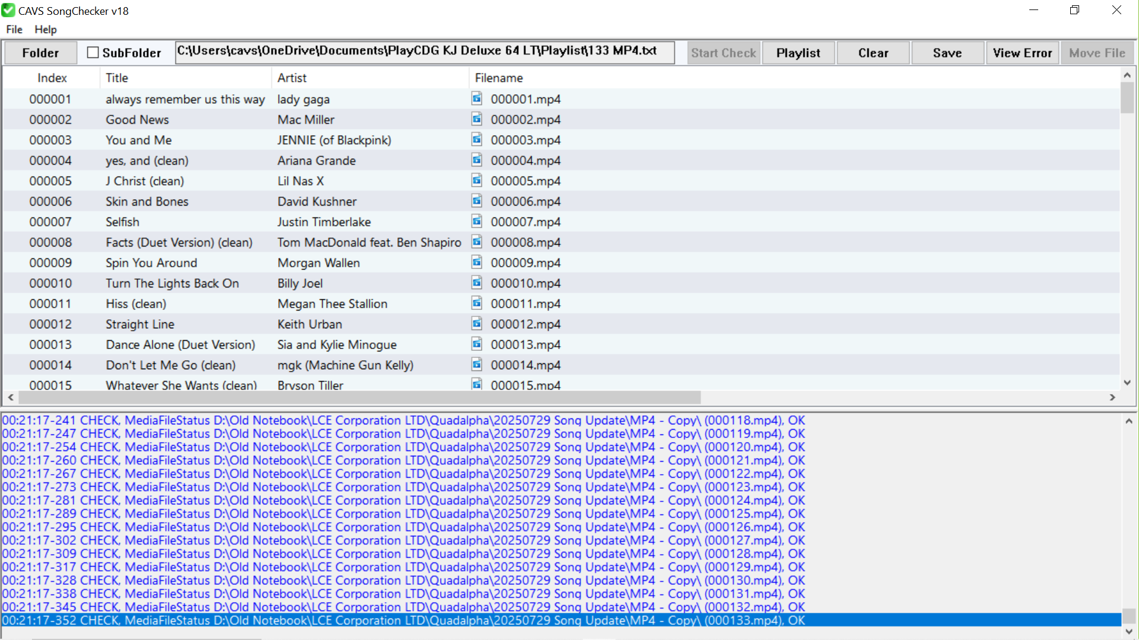Click the file icon next to 000010.mp4

coord(477,283)
